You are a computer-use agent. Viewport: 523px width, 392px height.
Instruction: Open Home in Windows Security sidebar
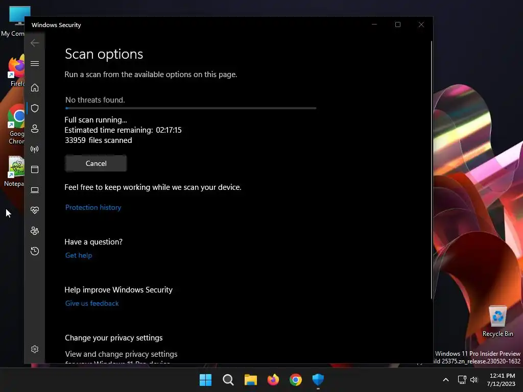click(x=35, y=88)
